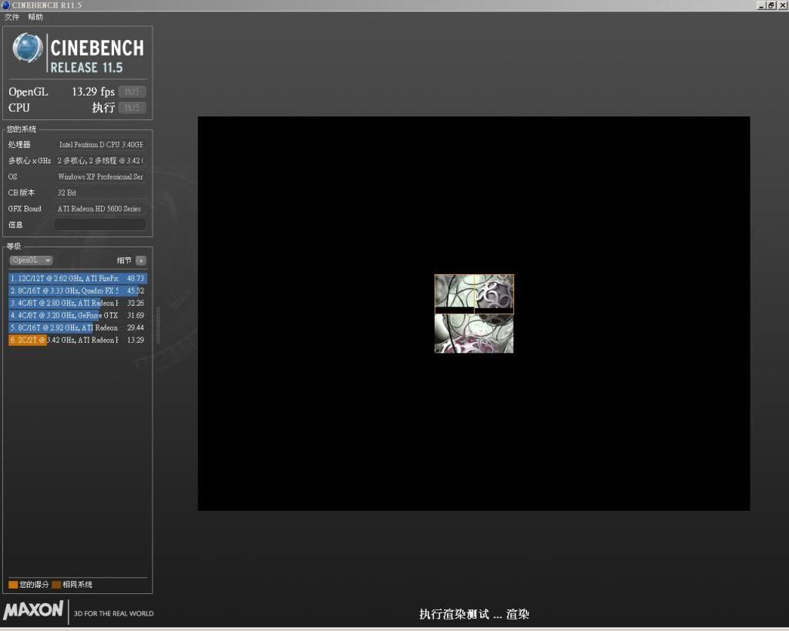Open the OpenGL ranking type dropdown
Viewport: 789px width, 631px height.
(32, 260)
